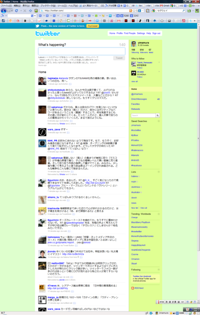This screenshot has width=200, height=315.
Task: Follow Taichi_Yamazaki
Action: coord(140,68)
